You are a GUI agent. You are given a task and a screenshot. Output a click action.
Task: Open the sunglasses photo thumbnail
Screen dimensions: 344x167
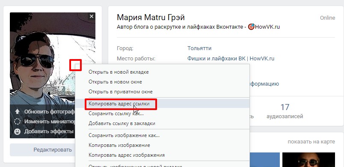[x=308, y=160]
